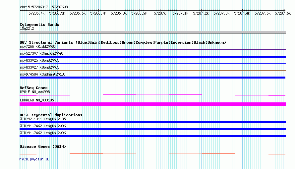
Task: Select the DGV Structural Variants track title
Action: [123, 42]
